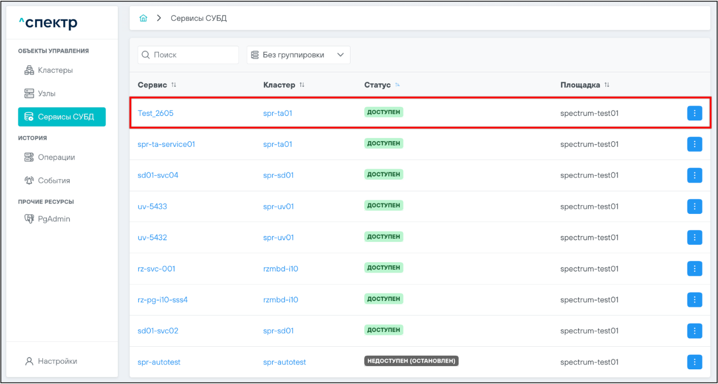Viewport: 718px width, 384px height.
Task: Open actions menu for spr-autotest service
Action: point(694,362)
